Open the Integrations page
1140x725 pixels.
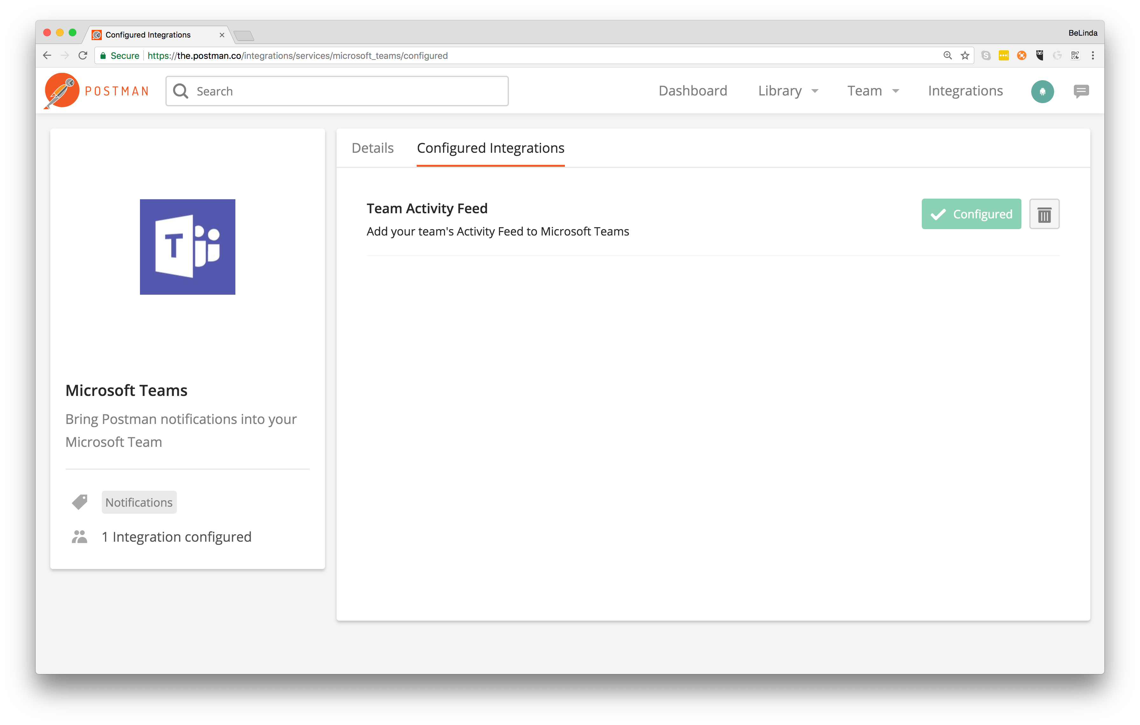click(965, 90)
